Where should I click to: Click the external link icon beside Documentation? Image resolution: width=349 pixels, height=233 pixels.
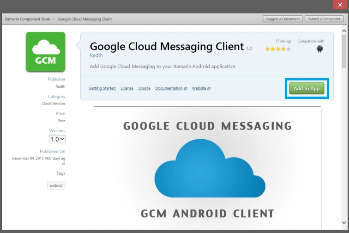186,88
